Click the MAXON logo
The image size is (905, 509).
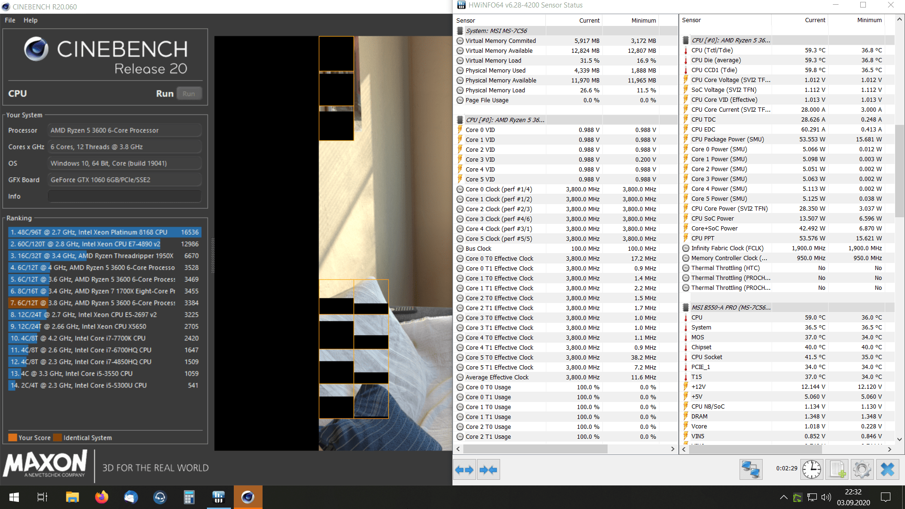46,464
